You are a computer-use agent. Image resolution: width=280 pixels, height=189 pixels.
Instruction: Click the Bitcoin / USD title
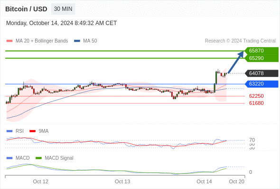click(x=26, y=9)
